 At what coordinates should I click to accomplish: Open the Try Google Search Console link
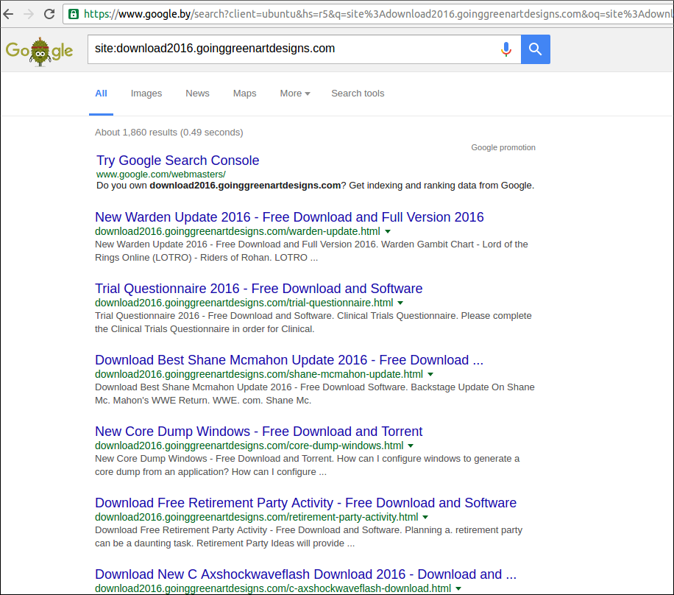[177, 161]
